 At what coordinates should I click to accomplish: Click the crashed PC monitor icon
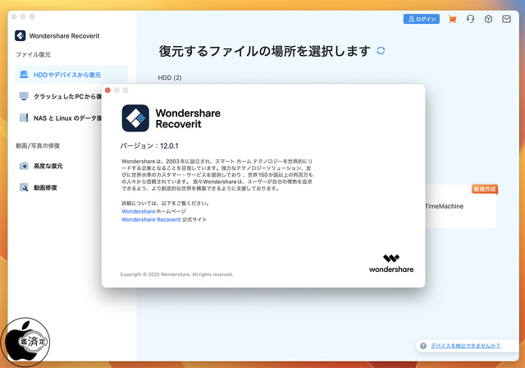(24, 96)
